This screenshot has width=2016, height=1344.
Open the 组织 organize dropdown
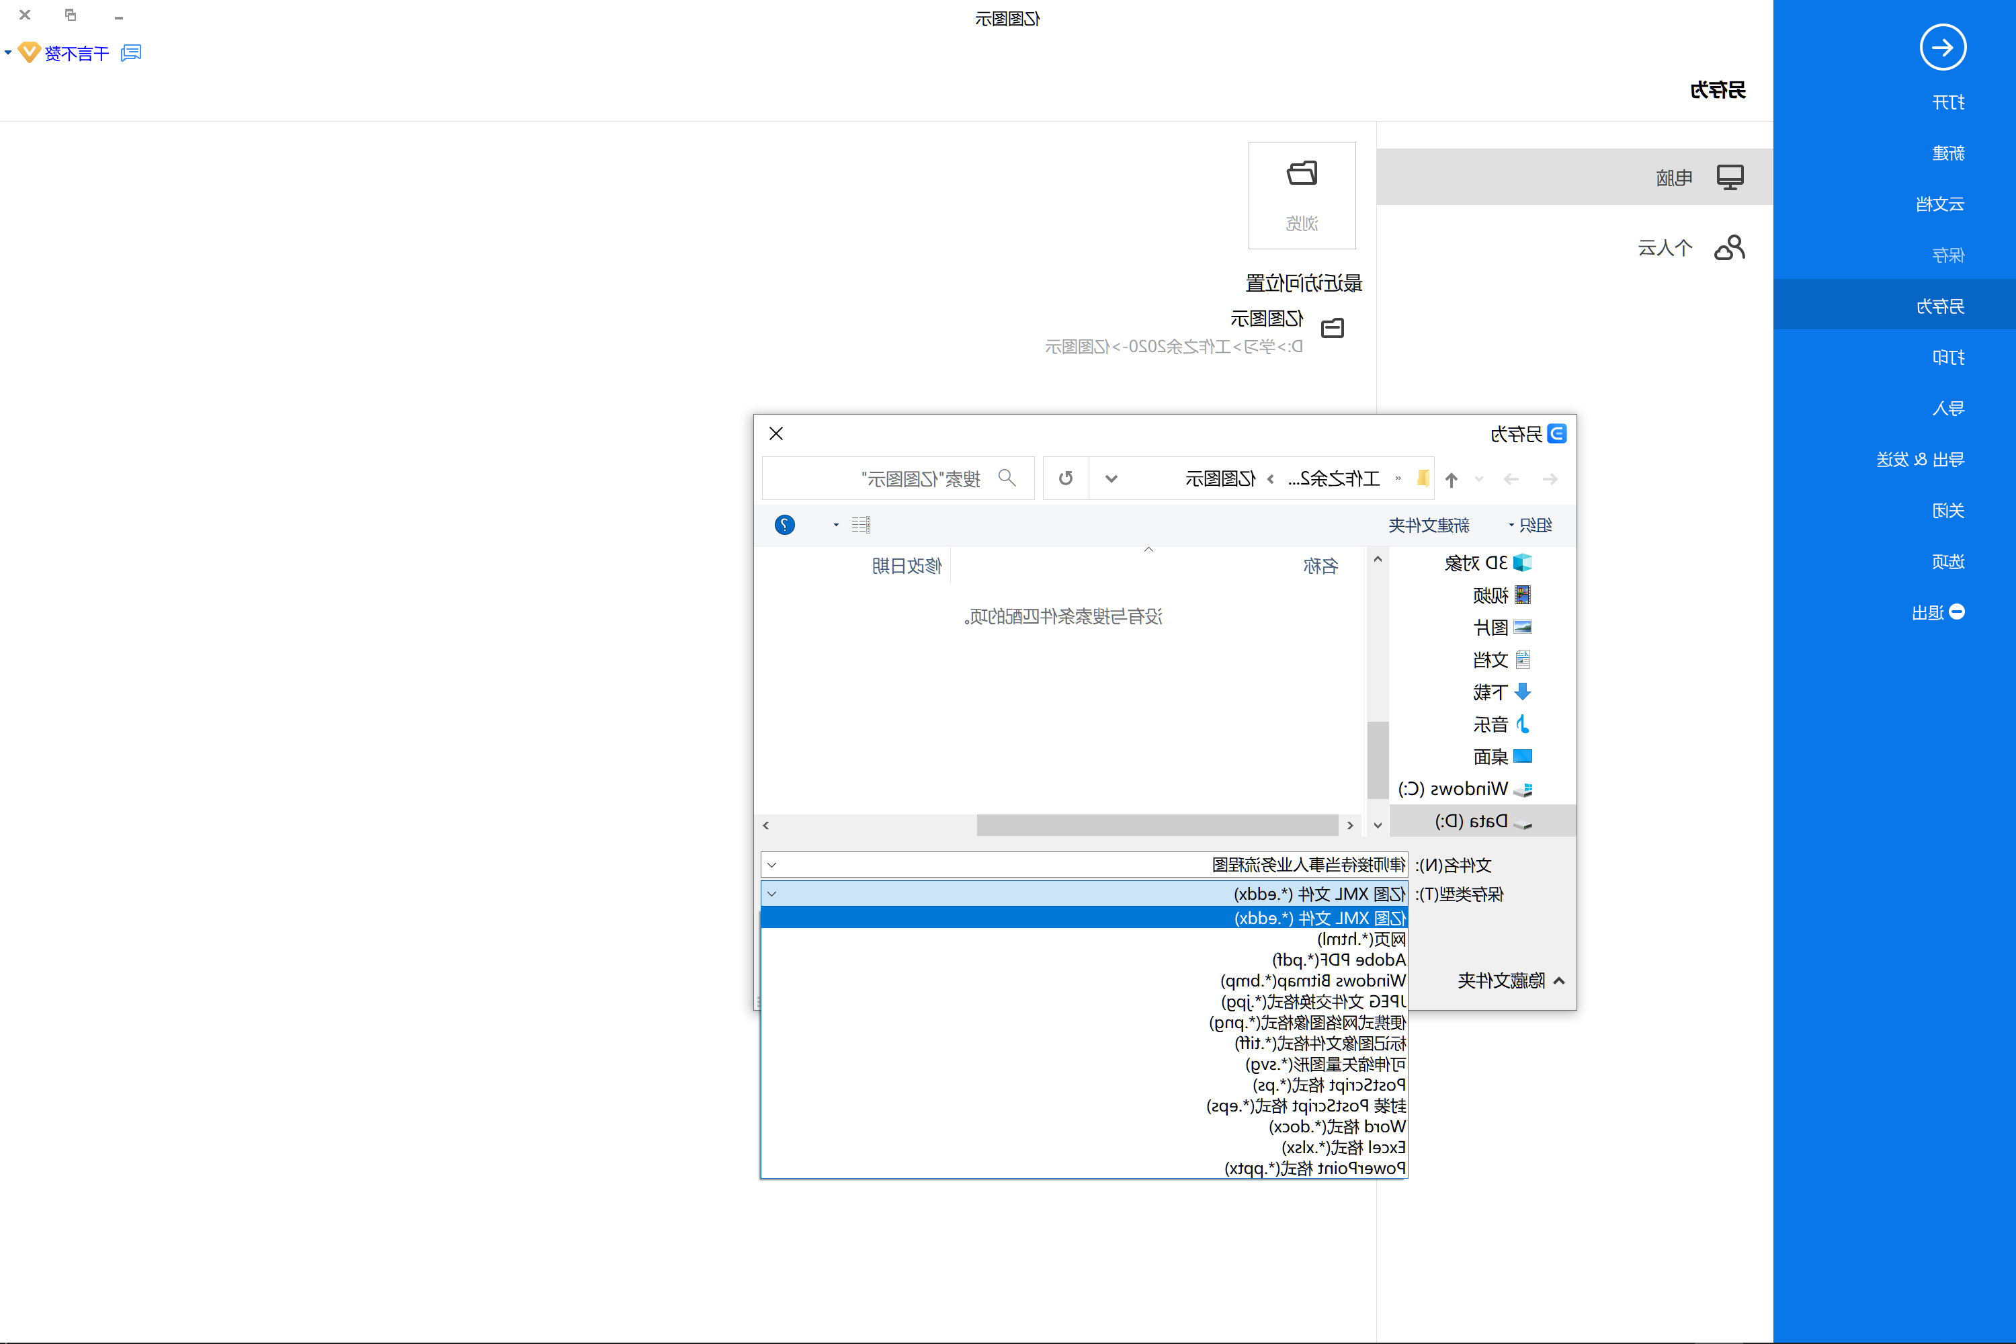click(x=1530, y=526)
